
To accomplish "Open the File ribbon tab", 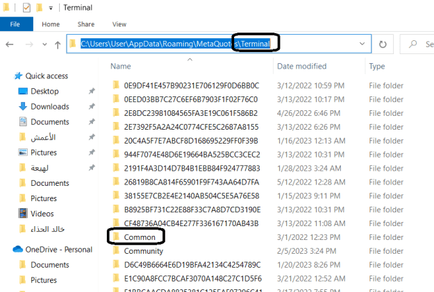I will pos(17,24).
